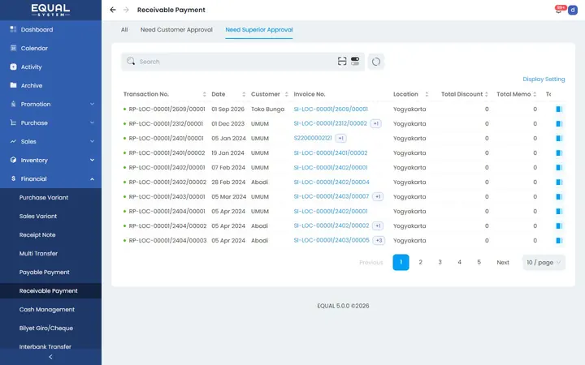Open detail icon for RP-LOC-00001/2403/00001
The width and height of the screenshot is (585, 365).
click(x=559, y=196)
